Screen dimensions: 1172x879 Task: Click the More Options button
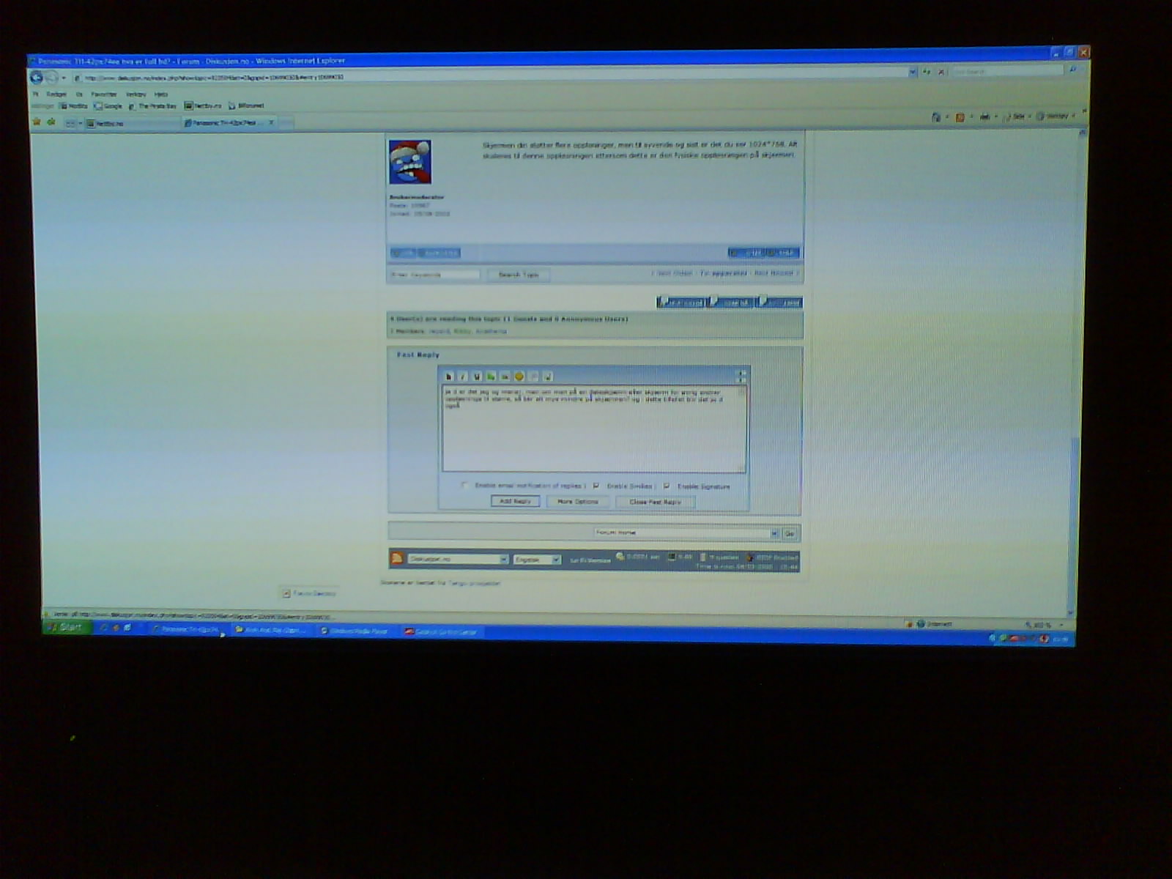[577, 502]
